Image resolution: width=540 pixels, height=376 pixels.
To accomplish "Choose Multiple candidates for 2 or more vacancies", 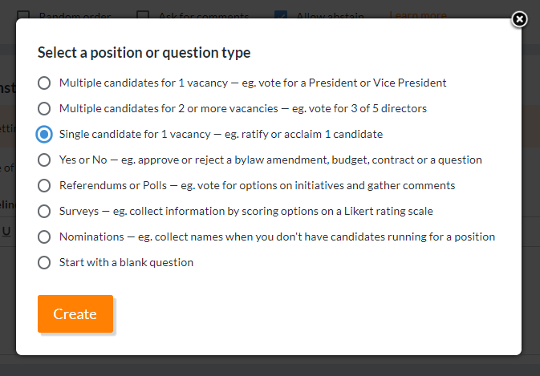I will click(x=44, y=108).
